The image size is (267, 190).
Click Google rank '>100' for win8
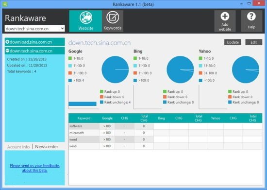tap(107, 146)
